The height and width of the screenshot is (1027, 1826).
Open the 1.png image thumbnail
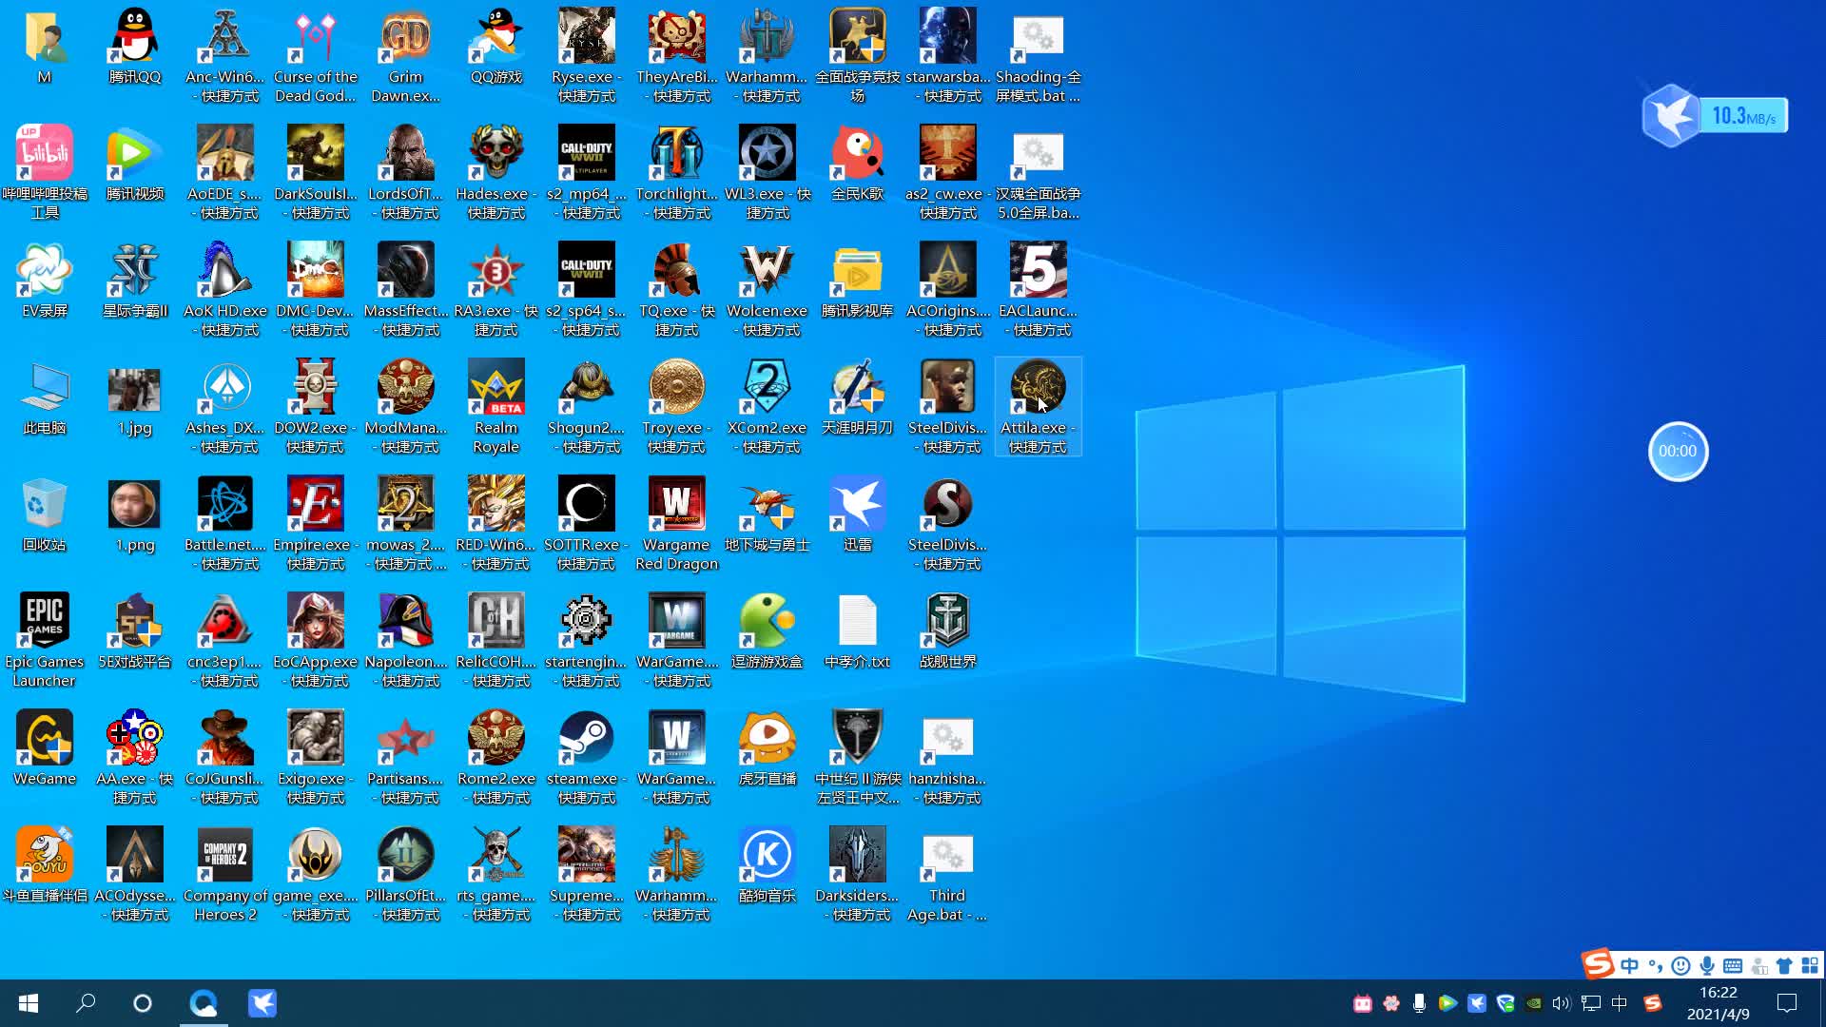[x=134, y=504]
